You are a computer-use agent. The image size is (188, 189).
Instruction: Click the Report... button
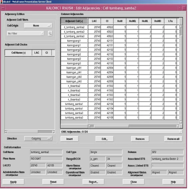93,182
